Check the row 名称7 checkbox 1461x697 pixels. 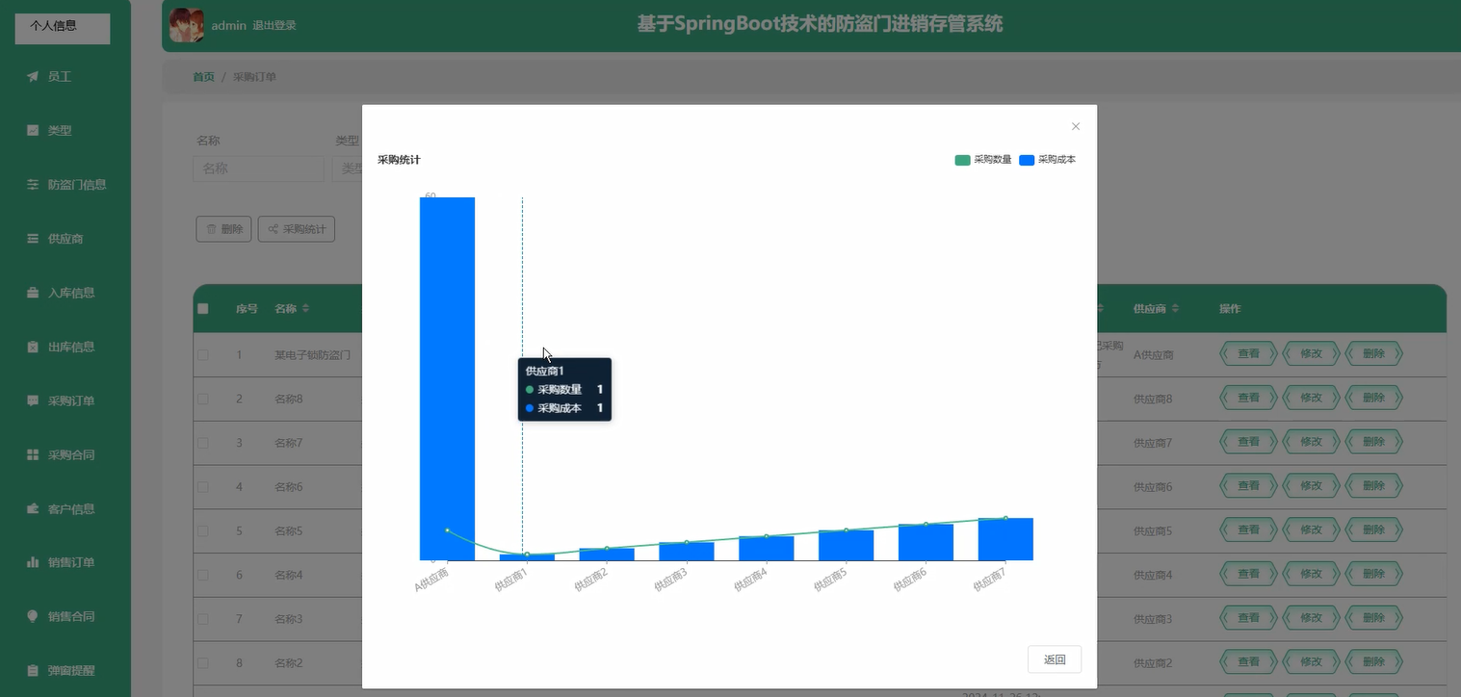click(203, 443)
